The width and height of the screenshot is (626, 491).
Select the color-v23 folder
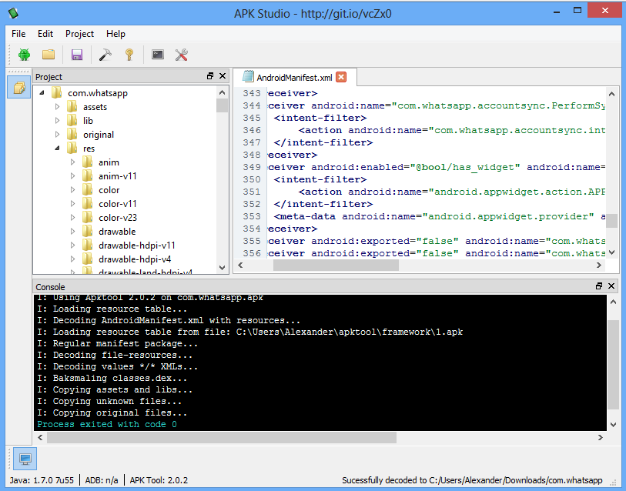click(117, 218)
